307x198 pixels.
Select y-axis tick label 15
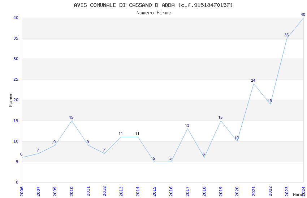click(16, 121)
